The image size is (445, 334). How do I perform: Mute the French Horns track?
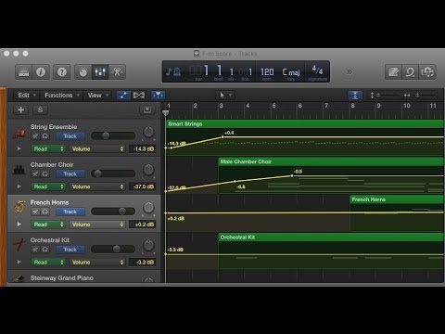pos(35,212)
